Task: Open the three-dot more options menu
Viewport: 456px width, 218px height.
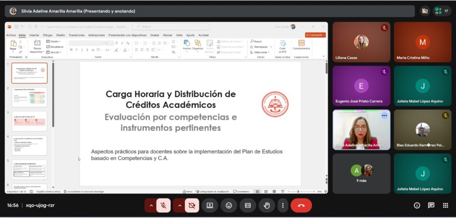Action: point(283,206)
